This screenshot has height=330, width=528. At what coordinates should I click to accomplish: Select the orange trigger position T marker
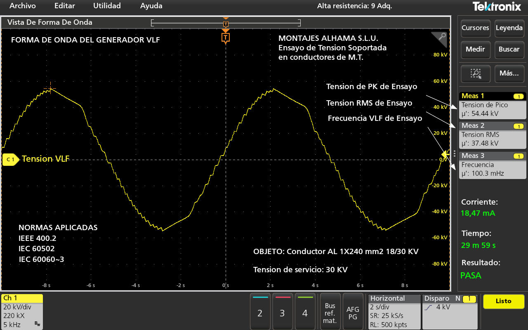(225, 38)
